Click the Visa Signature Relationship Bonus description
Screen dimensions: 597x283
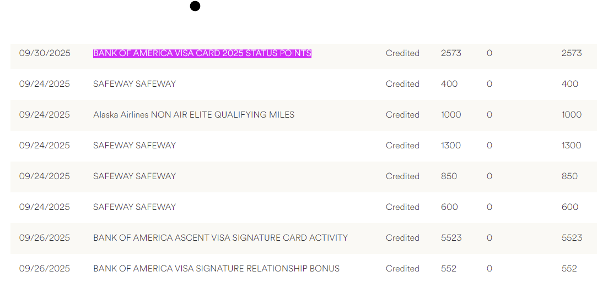pos(216,269)
